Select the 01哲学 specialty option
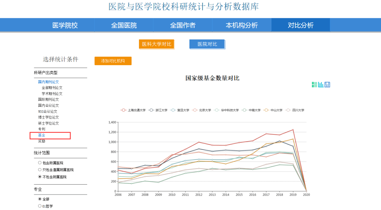The height and width of the screenshot is (210, 381). [39, 206]
